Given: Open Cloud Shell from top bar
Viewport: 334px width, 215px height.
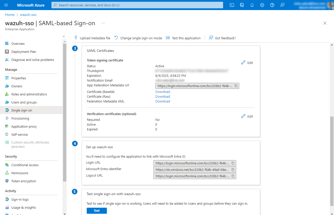Looking at the screenshot, I should pos(232,5).
